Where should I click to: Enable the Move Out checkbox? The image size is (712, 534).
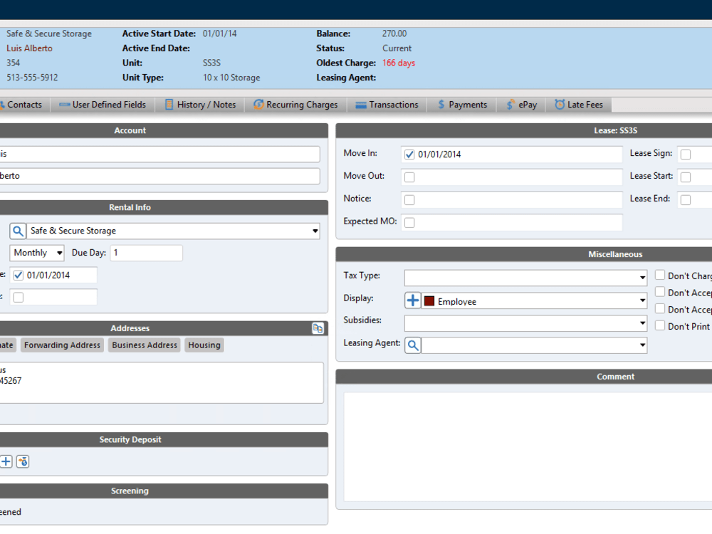point(409,177)
